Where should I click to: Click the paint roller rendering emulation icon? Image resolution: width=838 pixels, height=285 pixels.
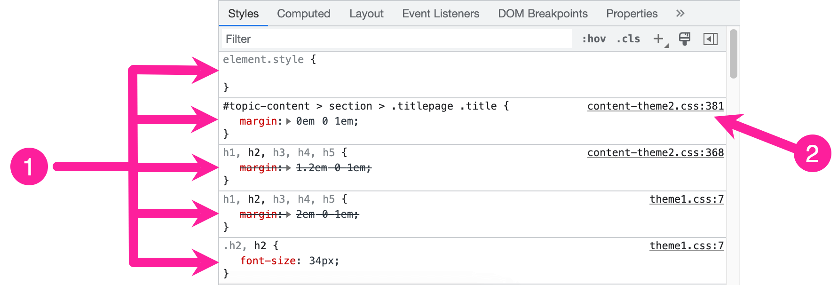[685, 39]
